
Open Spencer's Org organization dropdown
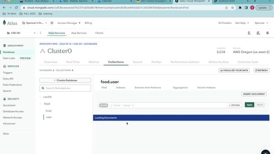coord(35,23)
